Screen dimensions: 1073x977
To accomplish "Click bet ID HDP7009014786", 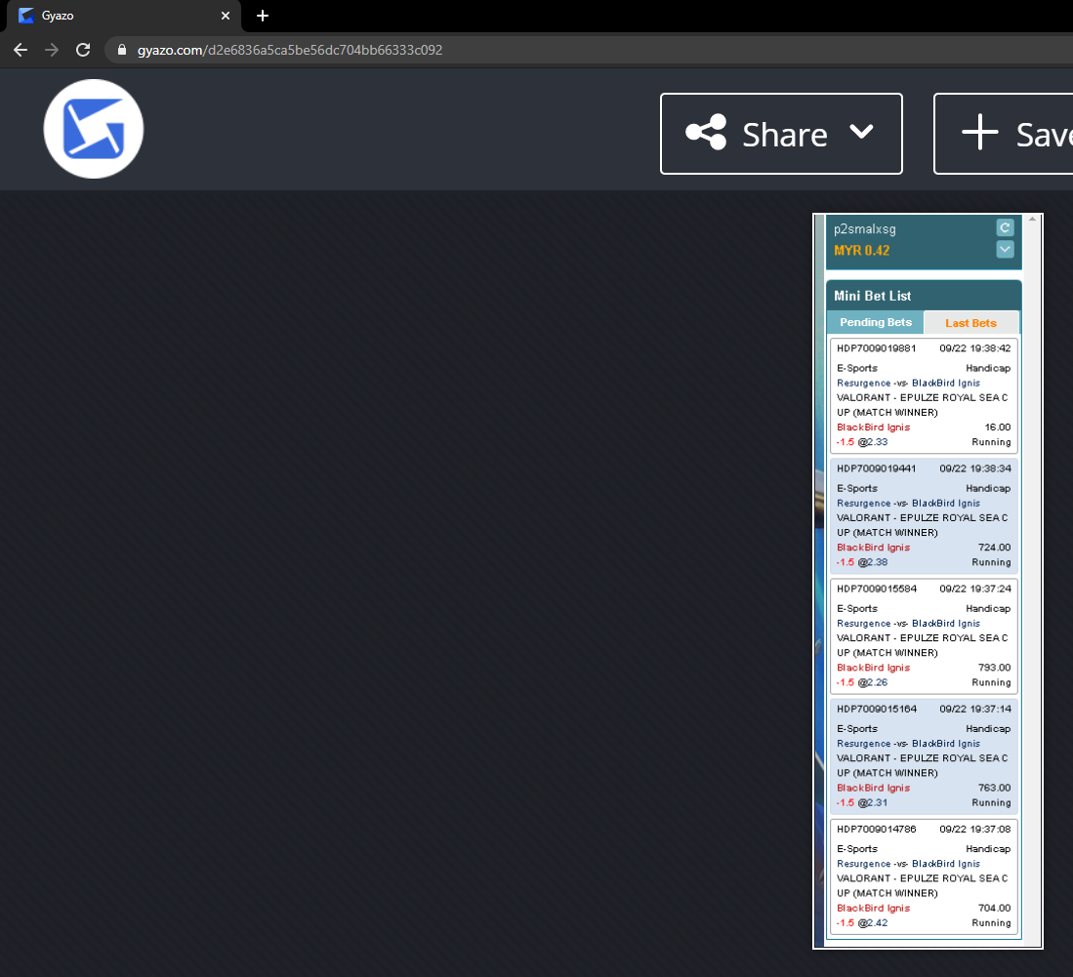I will 876,830.
